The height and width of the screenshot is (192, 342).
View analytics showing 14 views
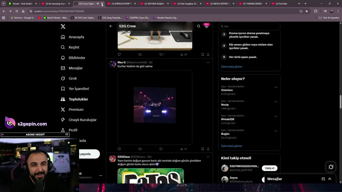pos(183,149)
